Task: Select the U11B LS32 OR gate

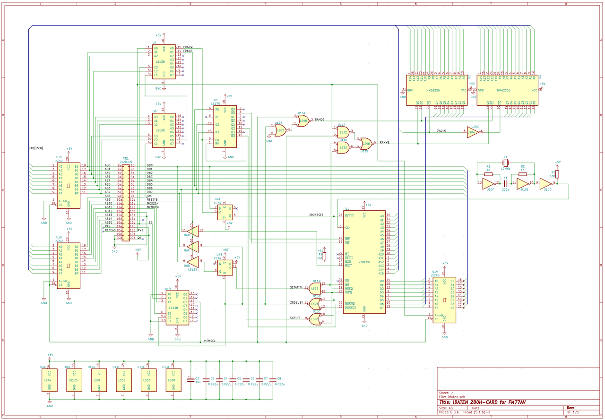Action: coord(343,147)
